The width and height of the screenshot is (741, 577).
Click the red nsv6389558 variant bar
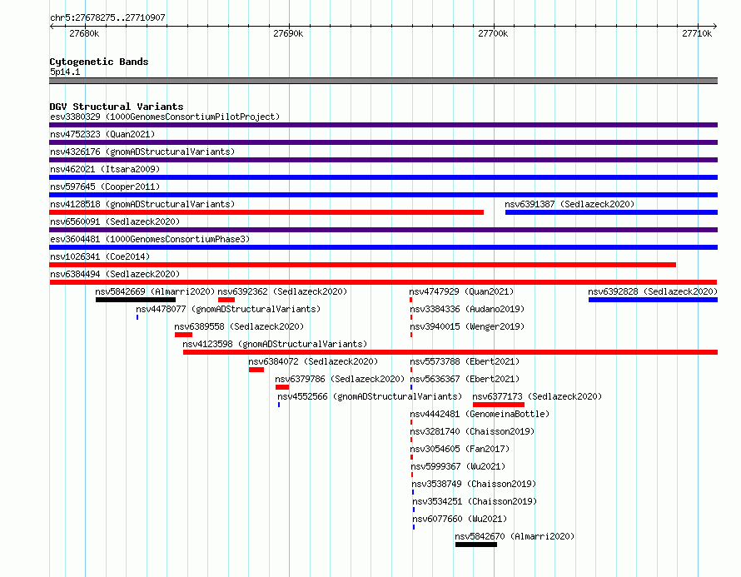point(183,335)
